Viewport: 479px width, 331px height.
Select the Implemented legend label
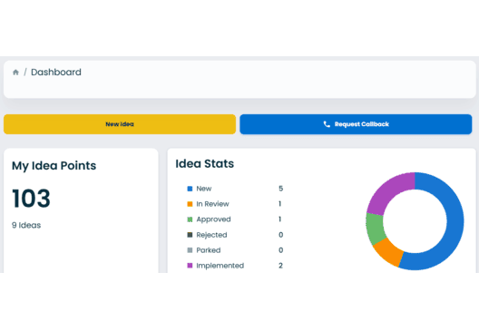pyautogui.click(x=220, y=266)
